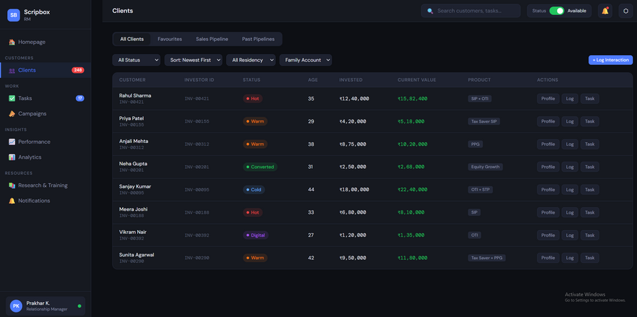Toggle the Available status switch
This screenshot has height=317, width=637.
tap(556, 11)
